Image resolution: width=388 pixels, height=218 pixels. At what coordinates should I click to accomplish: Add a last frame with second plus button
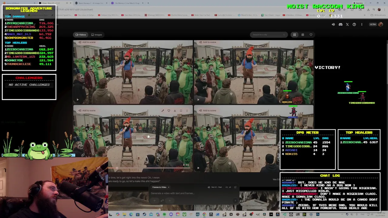pyautogui.click(x=170, y=200)
